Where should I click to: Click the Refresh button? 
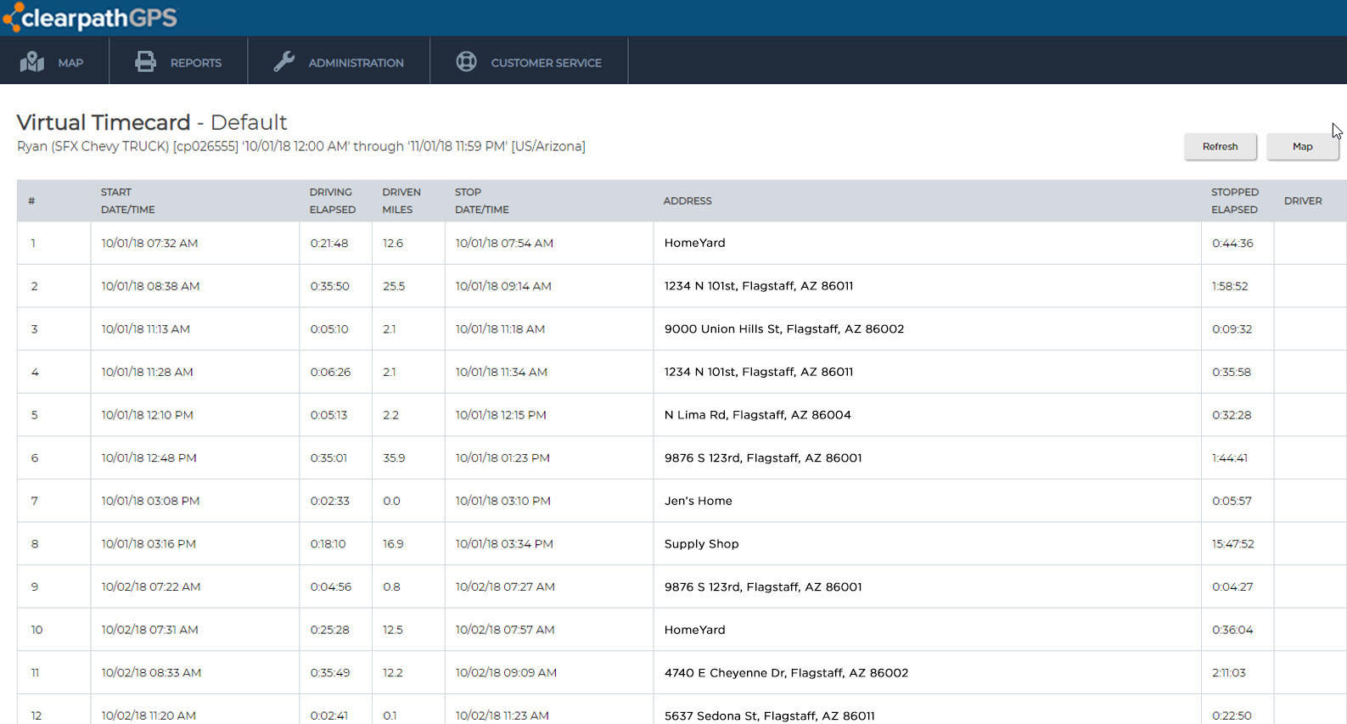[1220, 147]
